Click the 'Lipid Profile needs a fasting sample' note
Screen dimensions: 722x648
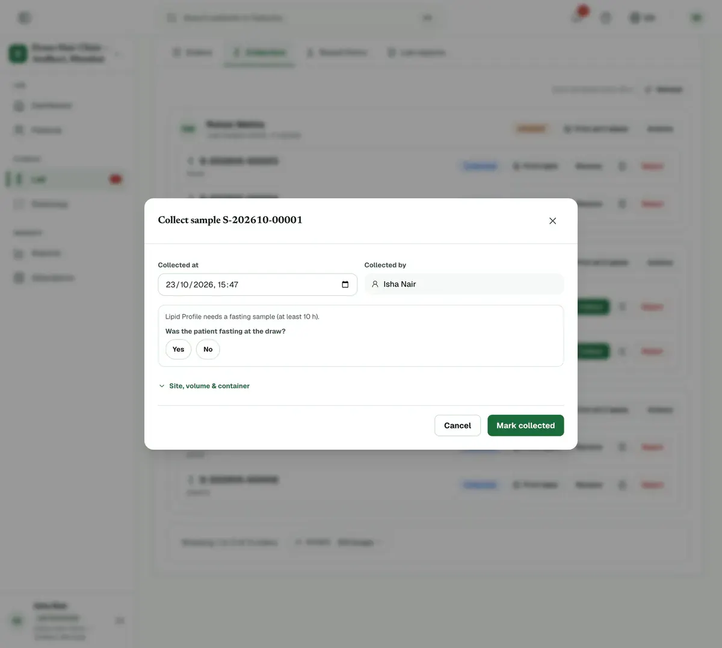pos(242,317)
